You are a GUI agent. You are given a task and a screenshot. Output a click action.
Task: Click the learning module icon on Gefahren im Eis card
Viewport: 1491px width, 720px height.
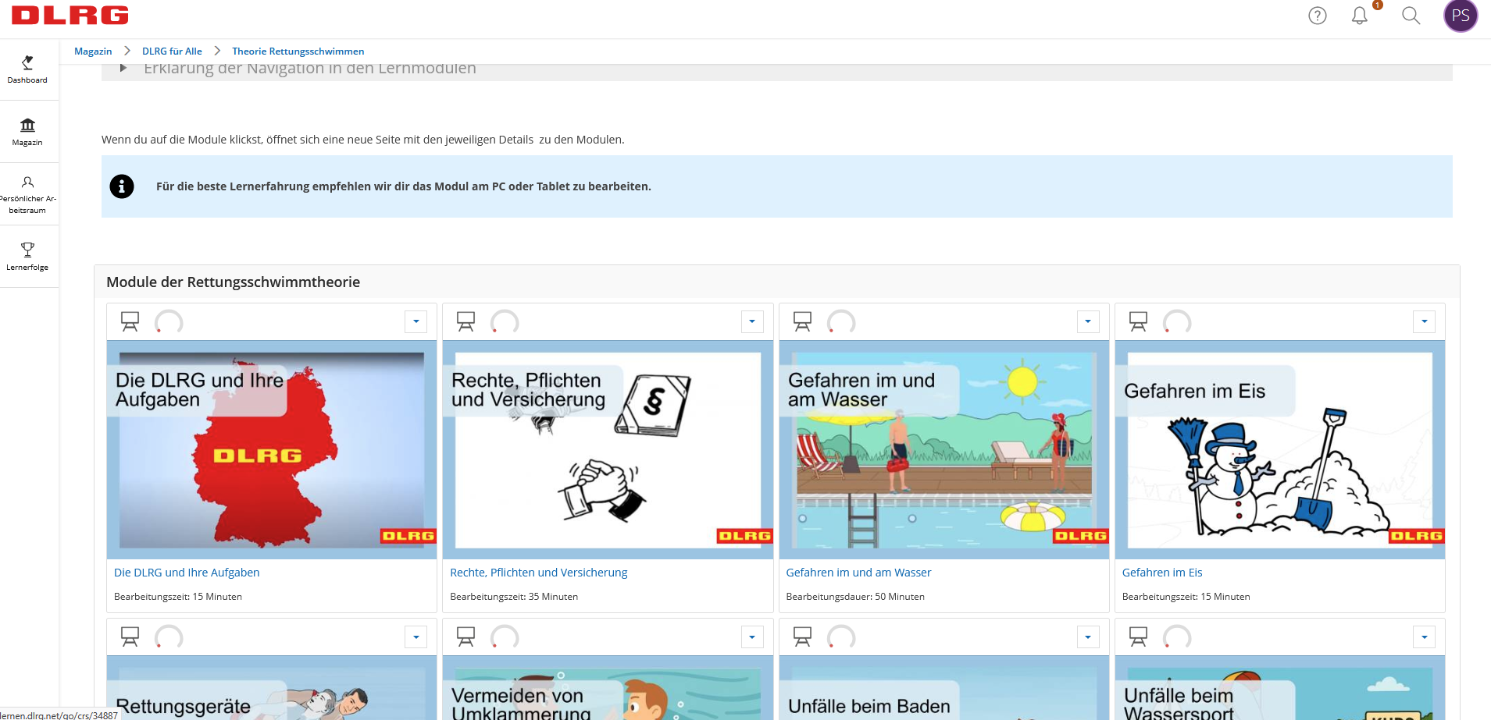(1138, 321)
